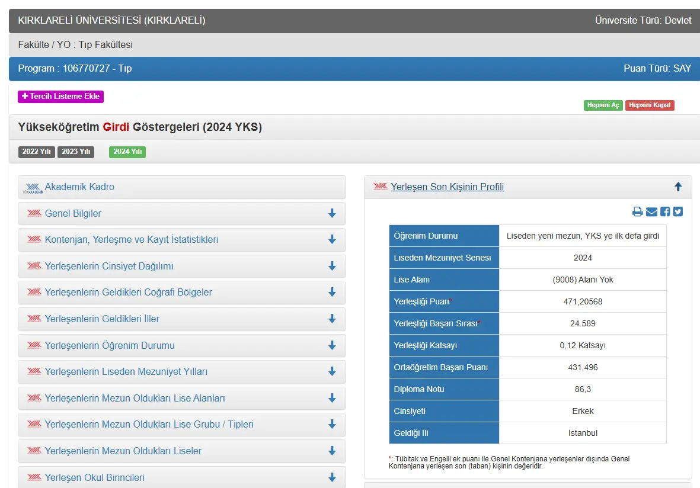Share profile on Facebook icon
This screenshot has width=700, height=488.
point(665,211)
